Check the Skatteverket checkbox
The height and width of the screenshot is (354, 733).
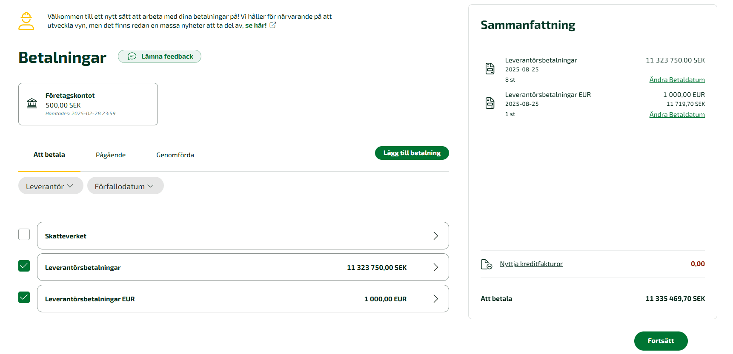pyautogui.click(x=24, y=234)
